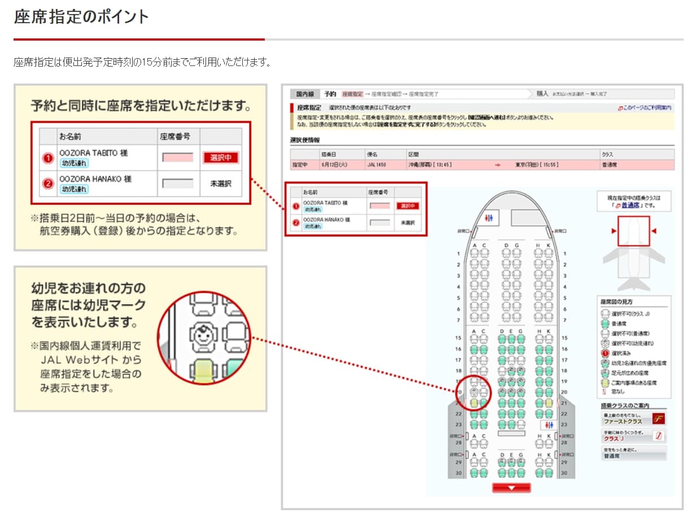The image size is (699, 522).
Task: Click the enlarged 選択中 button for OOZORA TABITO
Action: (221, 158)
